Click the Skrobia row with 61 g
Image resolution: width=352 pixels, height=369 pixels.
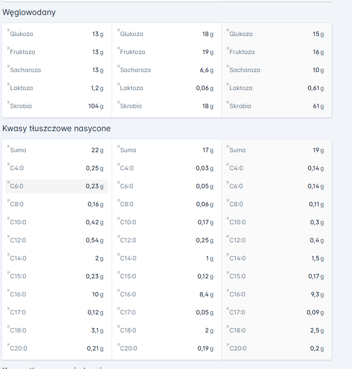pos(276,106)
